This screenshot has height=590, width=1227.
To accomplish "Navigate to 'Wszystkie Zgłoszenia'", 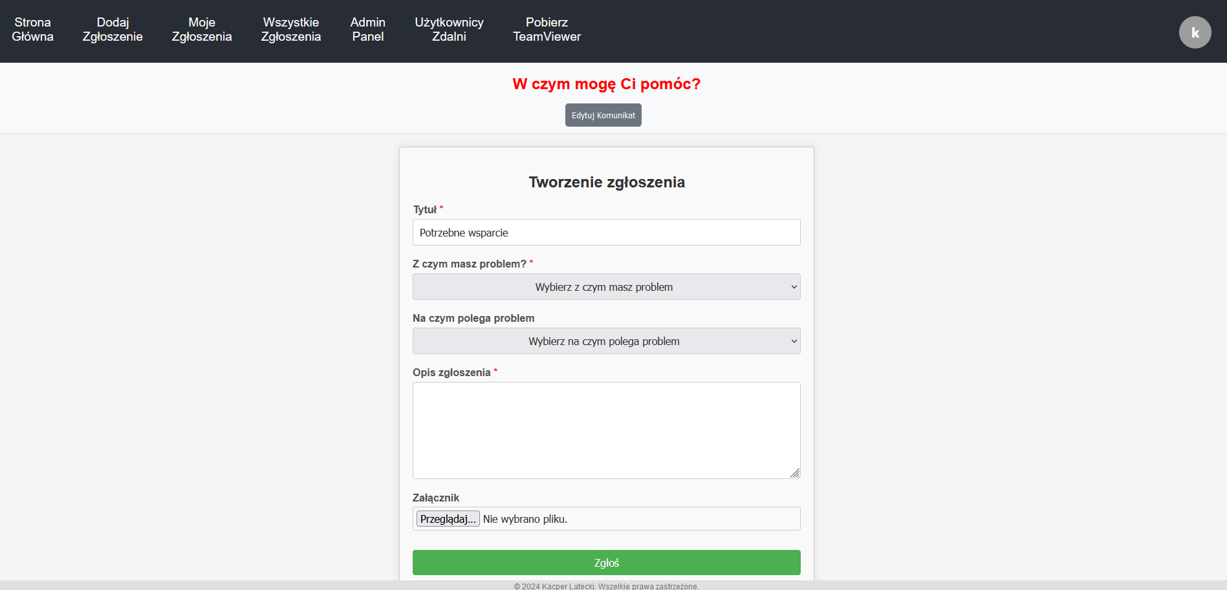I will (290, 30).
